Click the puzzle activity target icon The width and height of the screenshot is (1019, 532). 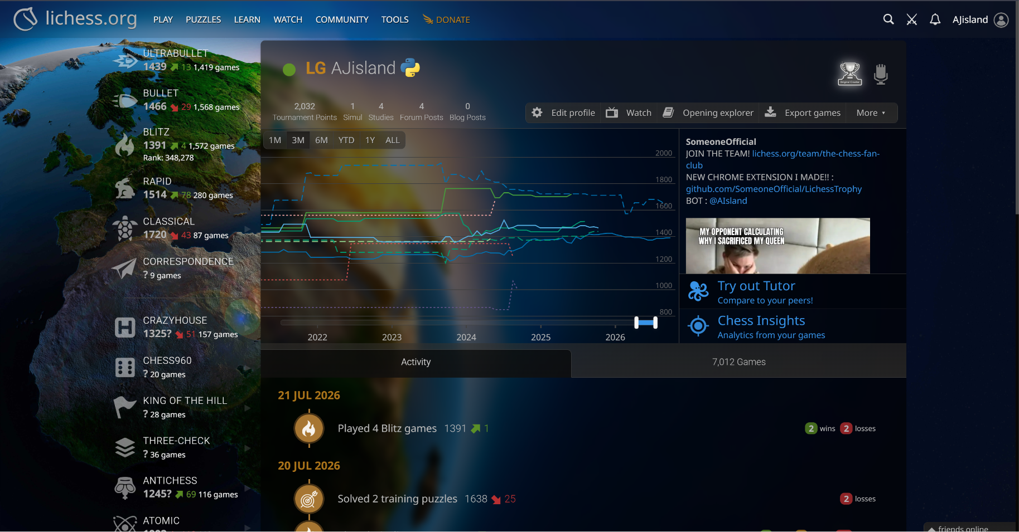(309, 499)
